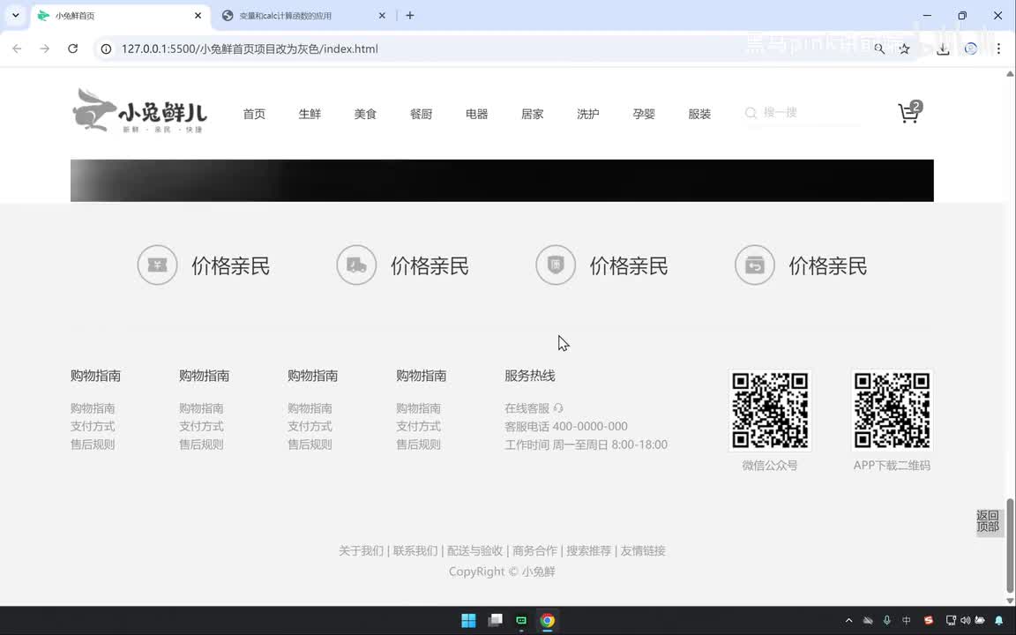Screen dimensions: 1016x635
Task: Close the 变量和calc计算函数的应用 tab
Action: [x=382, y=16]
